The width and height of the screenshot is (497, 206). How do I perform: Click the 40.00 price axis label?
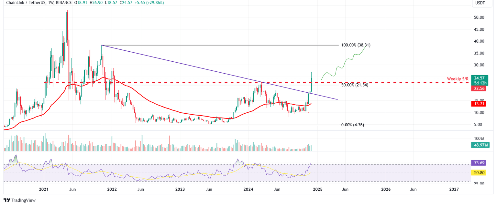pyautogui.click(x=479, y=41)
